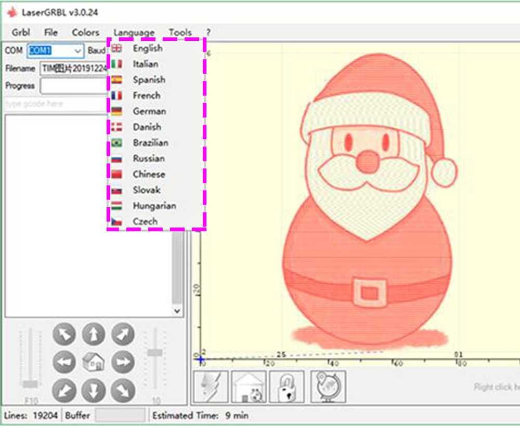Click the globe position icon
This screenshot has height=426, width=520.
click(x=328, y=387)
